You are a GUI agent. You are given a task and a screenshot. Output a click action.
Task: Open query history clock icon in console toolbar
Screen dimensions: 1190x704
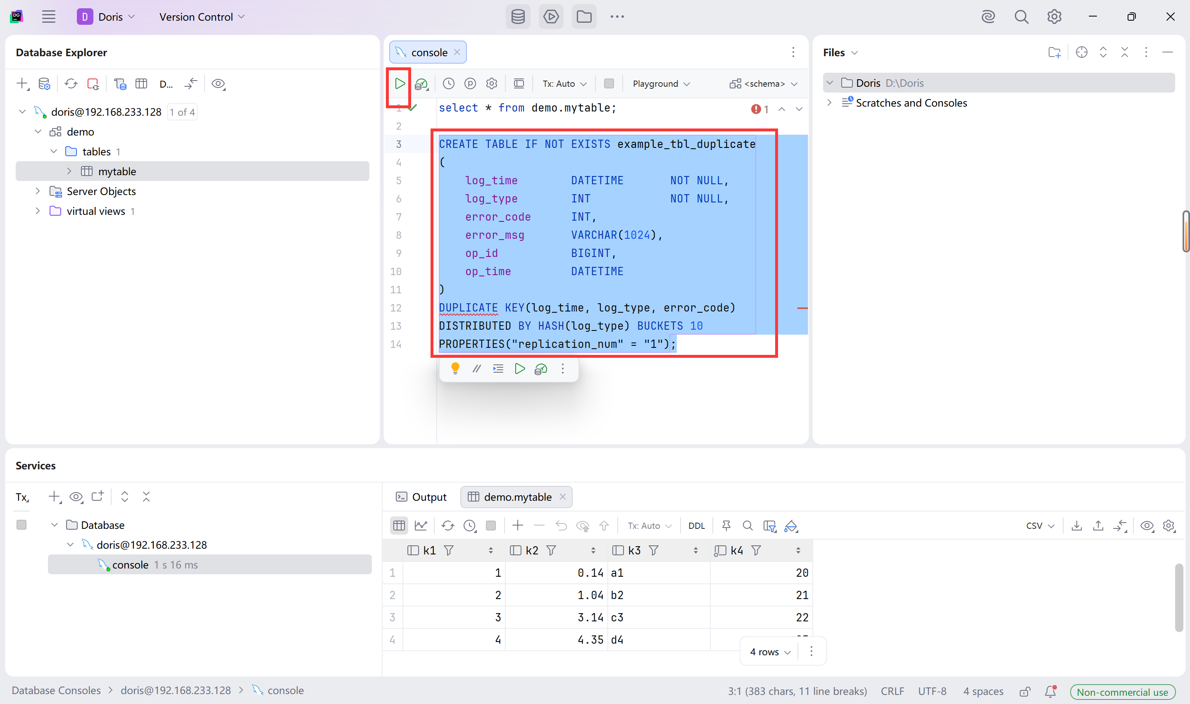(448, 83)
